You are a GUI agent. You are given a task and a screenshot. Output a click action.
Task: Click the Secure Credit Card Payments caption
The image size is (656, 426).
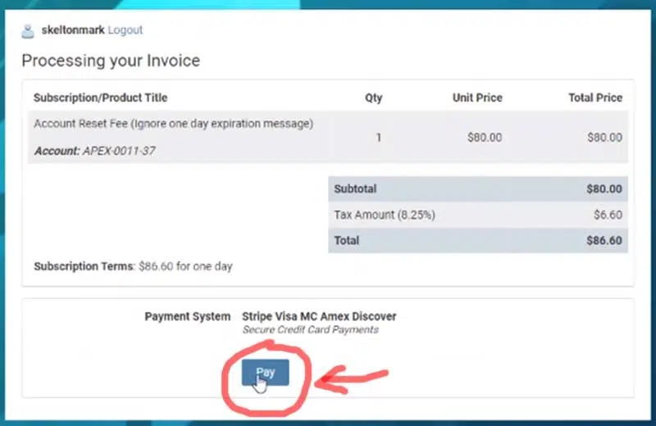311,330
